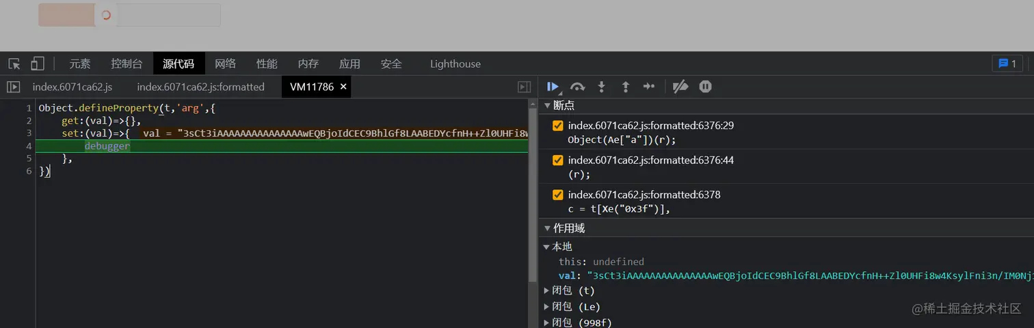Screen dimensions: 1034x328
Task: Uncheck breakpoint at formatted:6376:29
Action: pyautogui.click(x=557, y=126)
